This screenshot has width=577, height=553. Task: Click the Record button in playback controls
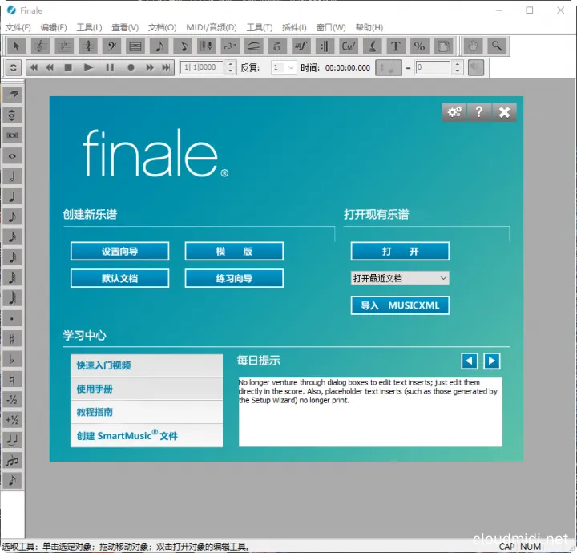point(131,68)
